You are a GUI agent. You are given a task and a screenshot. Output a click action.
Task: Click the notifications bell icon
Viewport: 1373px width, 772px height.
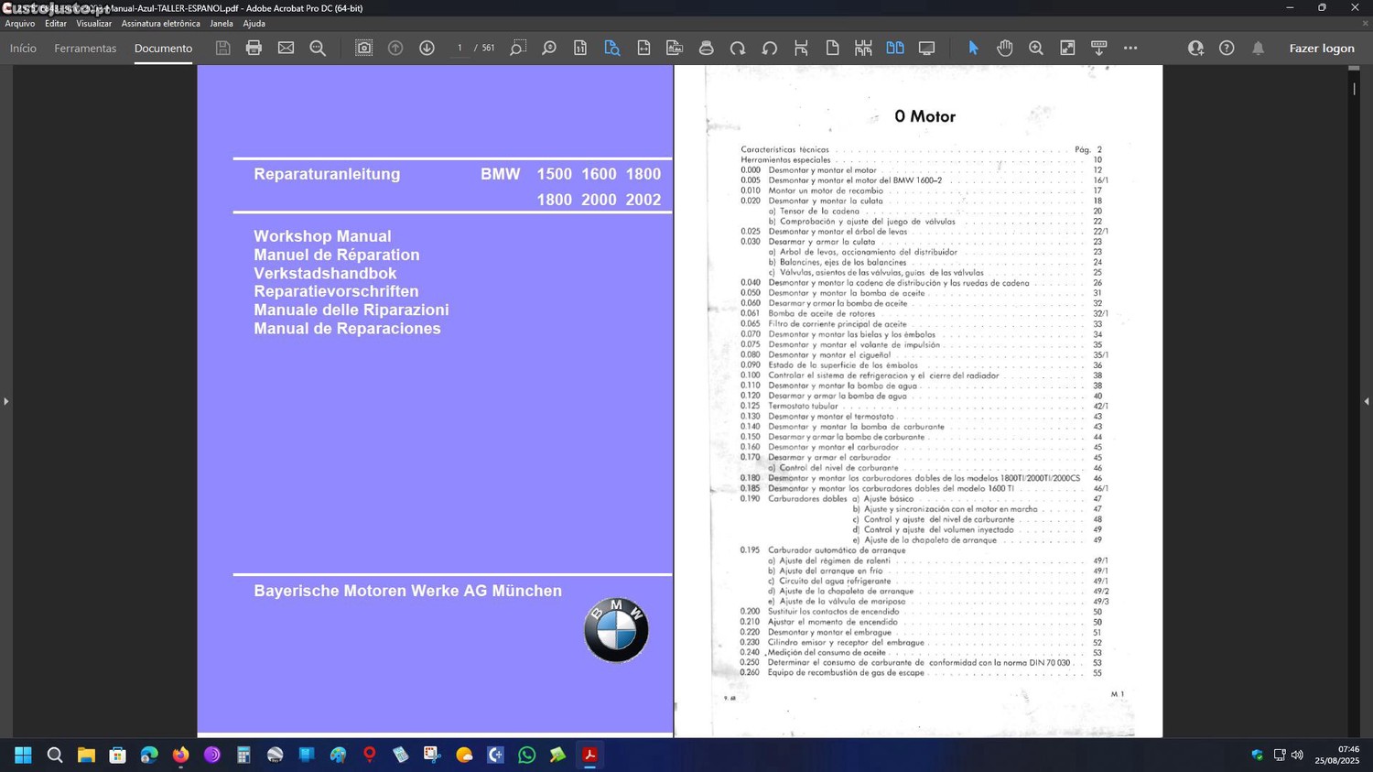tap(1258, 48)
